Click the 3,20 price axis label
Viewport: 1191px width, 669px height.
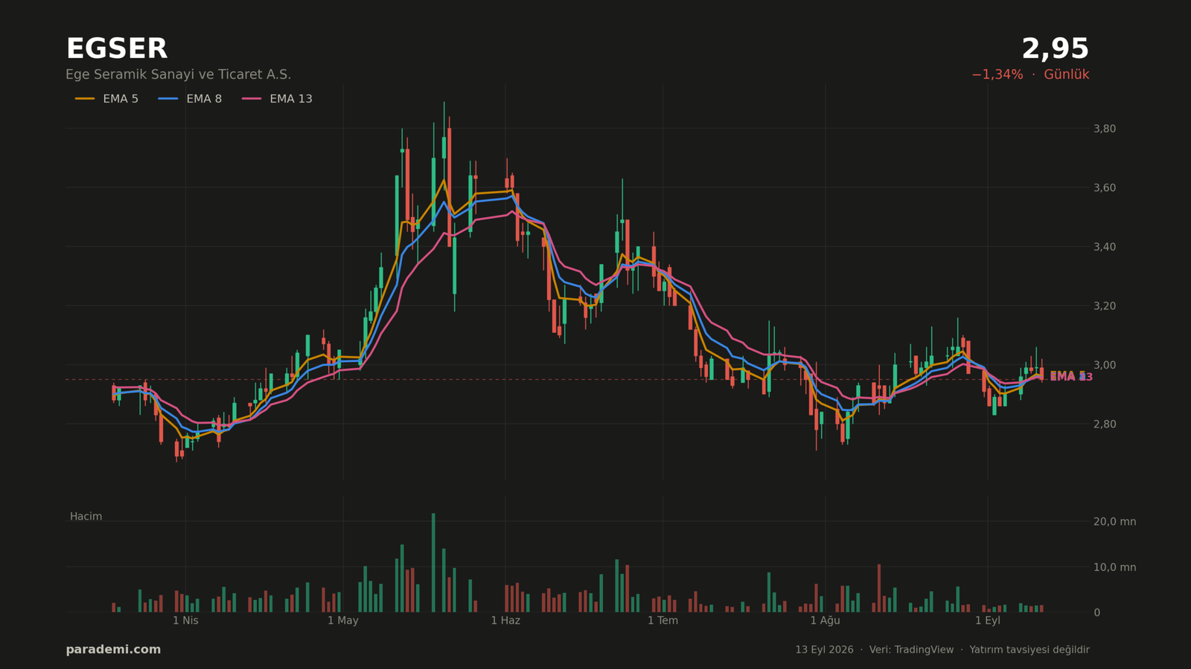point(1105,306)
